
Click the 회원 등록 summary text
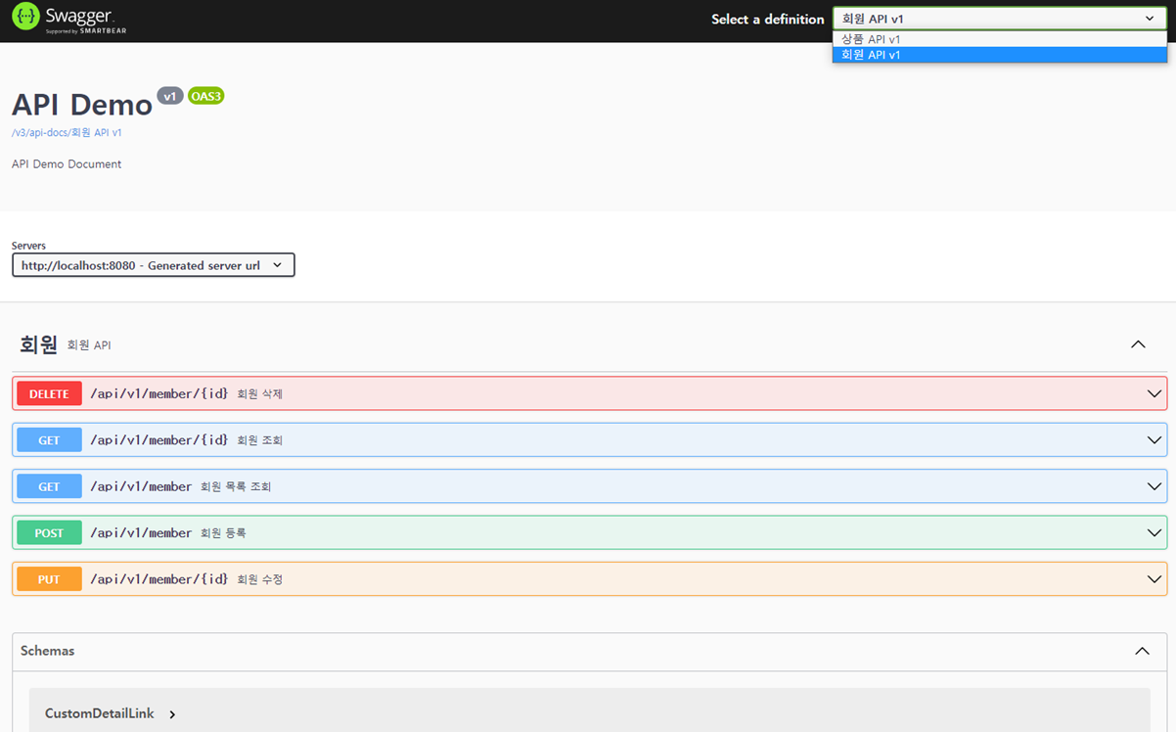[x=223, y=533]
